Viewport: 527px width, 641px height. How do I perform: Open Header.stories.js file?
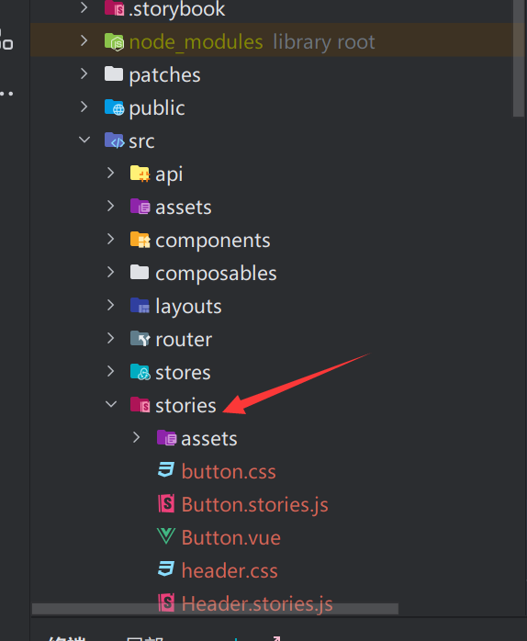point(257,603)
